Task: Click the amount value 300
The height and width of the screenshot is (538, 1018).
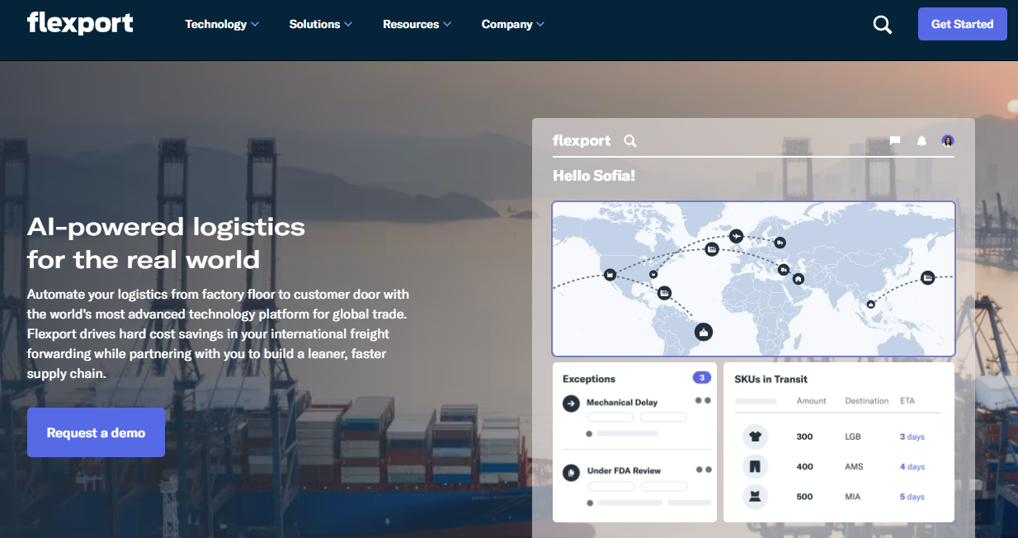Action: (804, 437)
